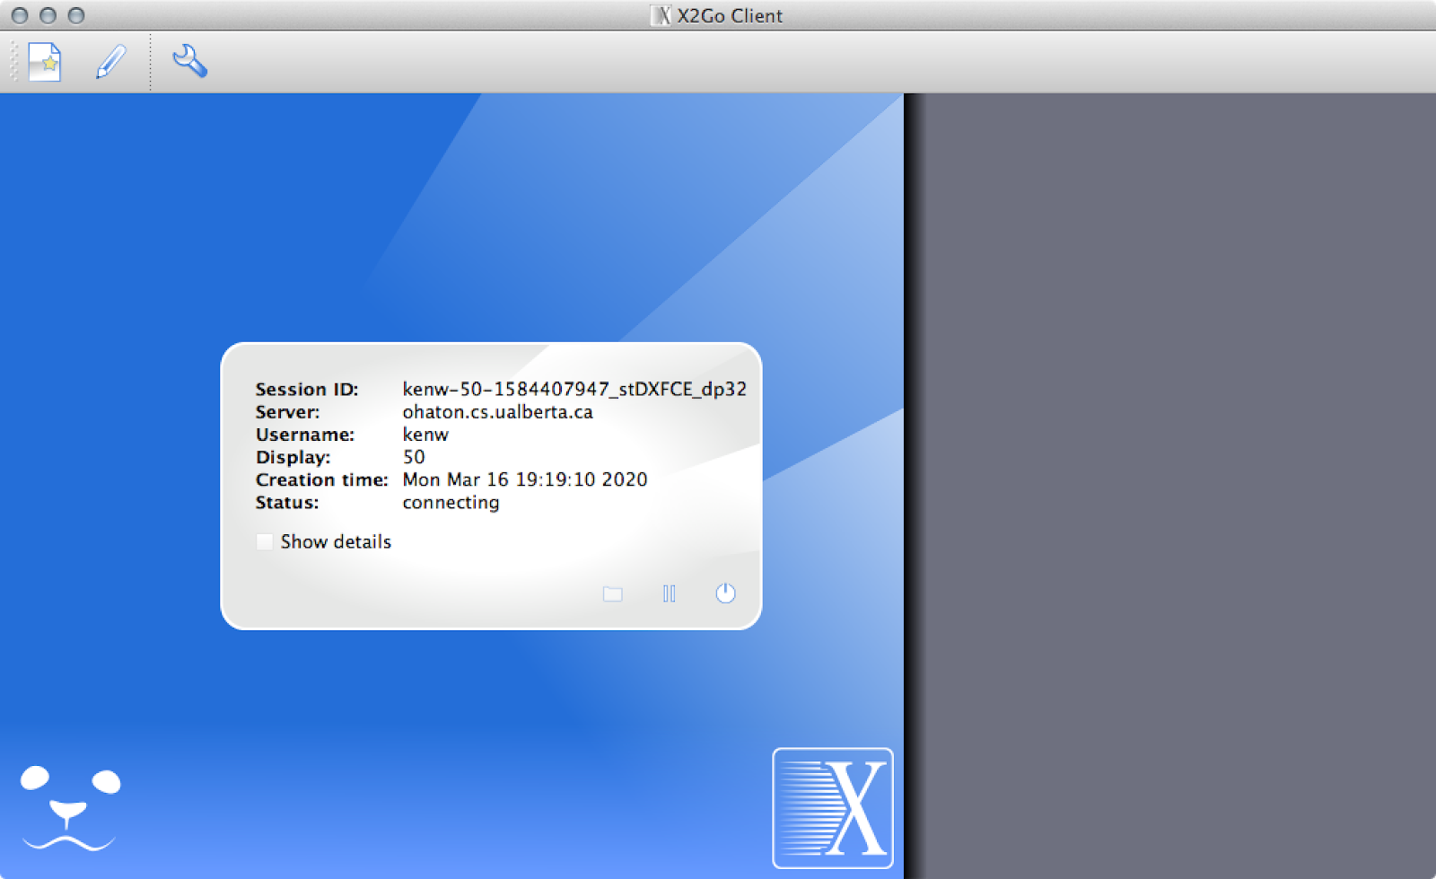Click the server address ohaton.cs.ualberta.ca
1436x879 pixels.
tap(497, 412)
